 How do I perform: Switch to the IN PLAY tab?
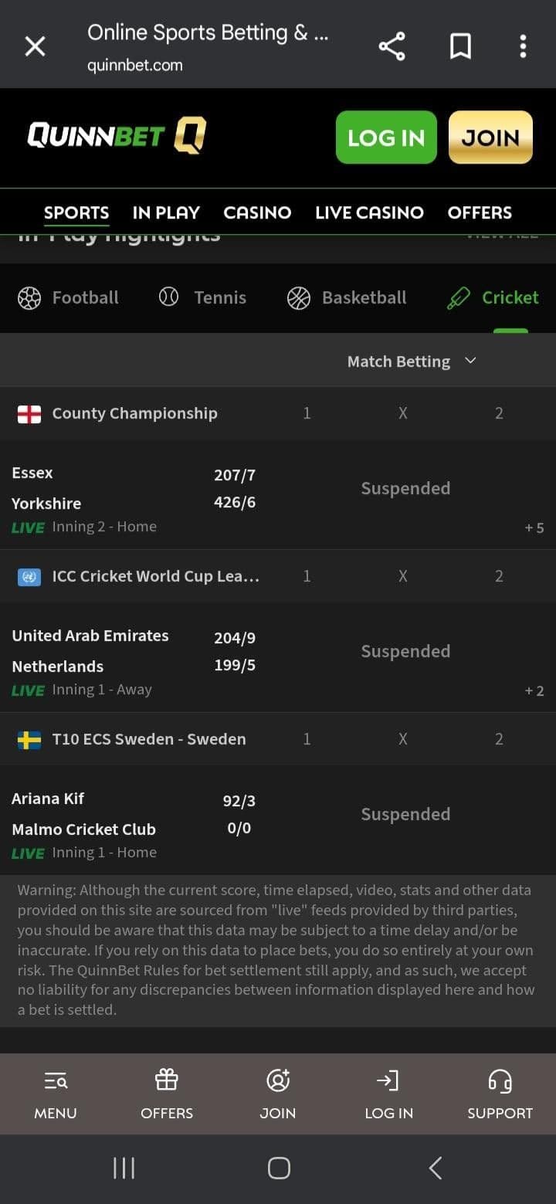coord(166,212)
